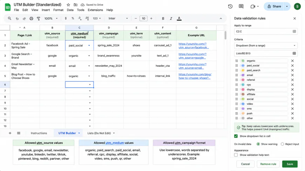The width and height of the screenshot is (305, 171).
Task: Open all sheets list icon
Action: coord(19,133)
